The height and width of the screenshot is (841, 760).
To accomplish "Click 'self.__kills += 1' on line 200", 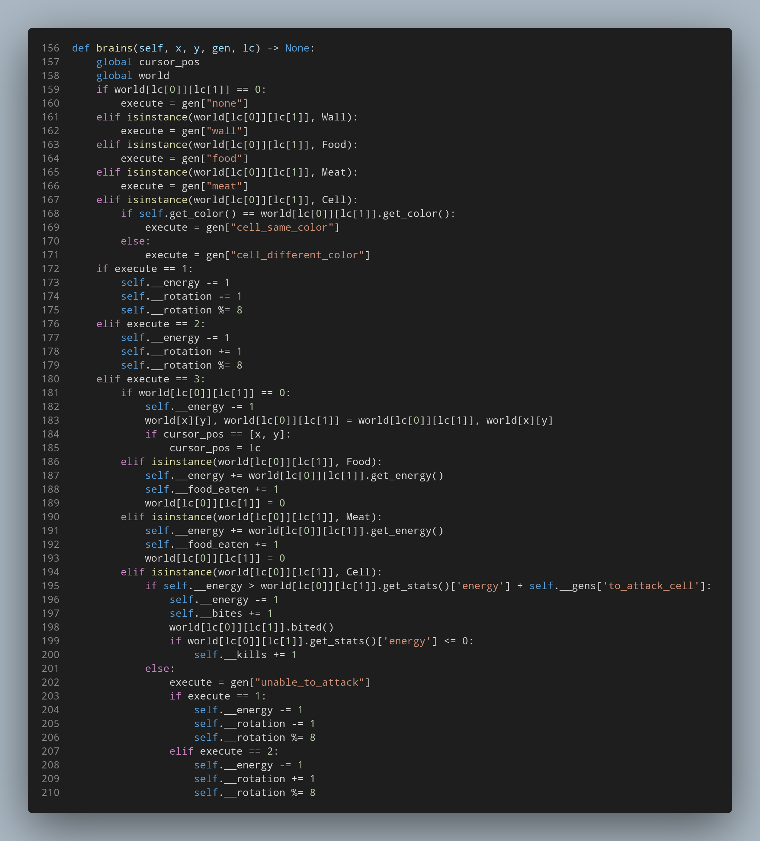I will (x=245, y=655).
